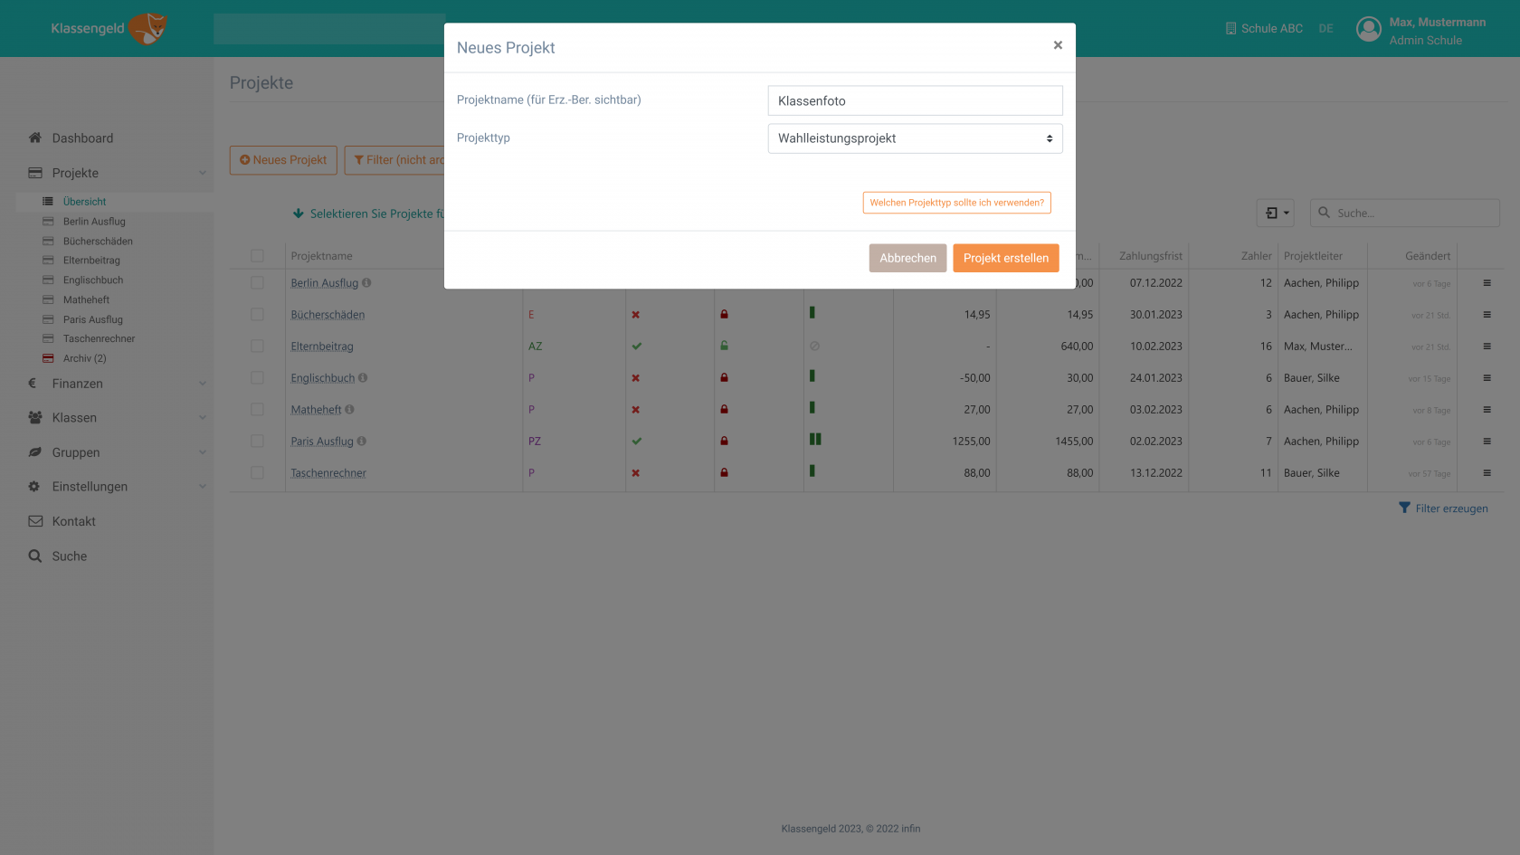The image size is (1520, 855).
Task: Click the Abbrechen button
Action: point(907,258)
